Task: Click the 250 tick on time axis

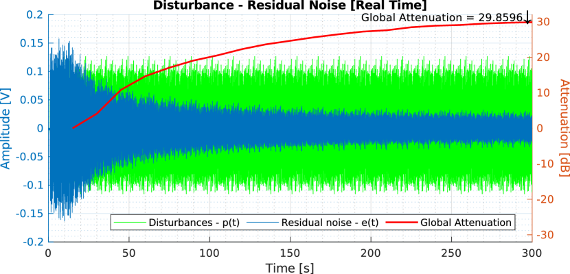Action: (x=451, y=251)
